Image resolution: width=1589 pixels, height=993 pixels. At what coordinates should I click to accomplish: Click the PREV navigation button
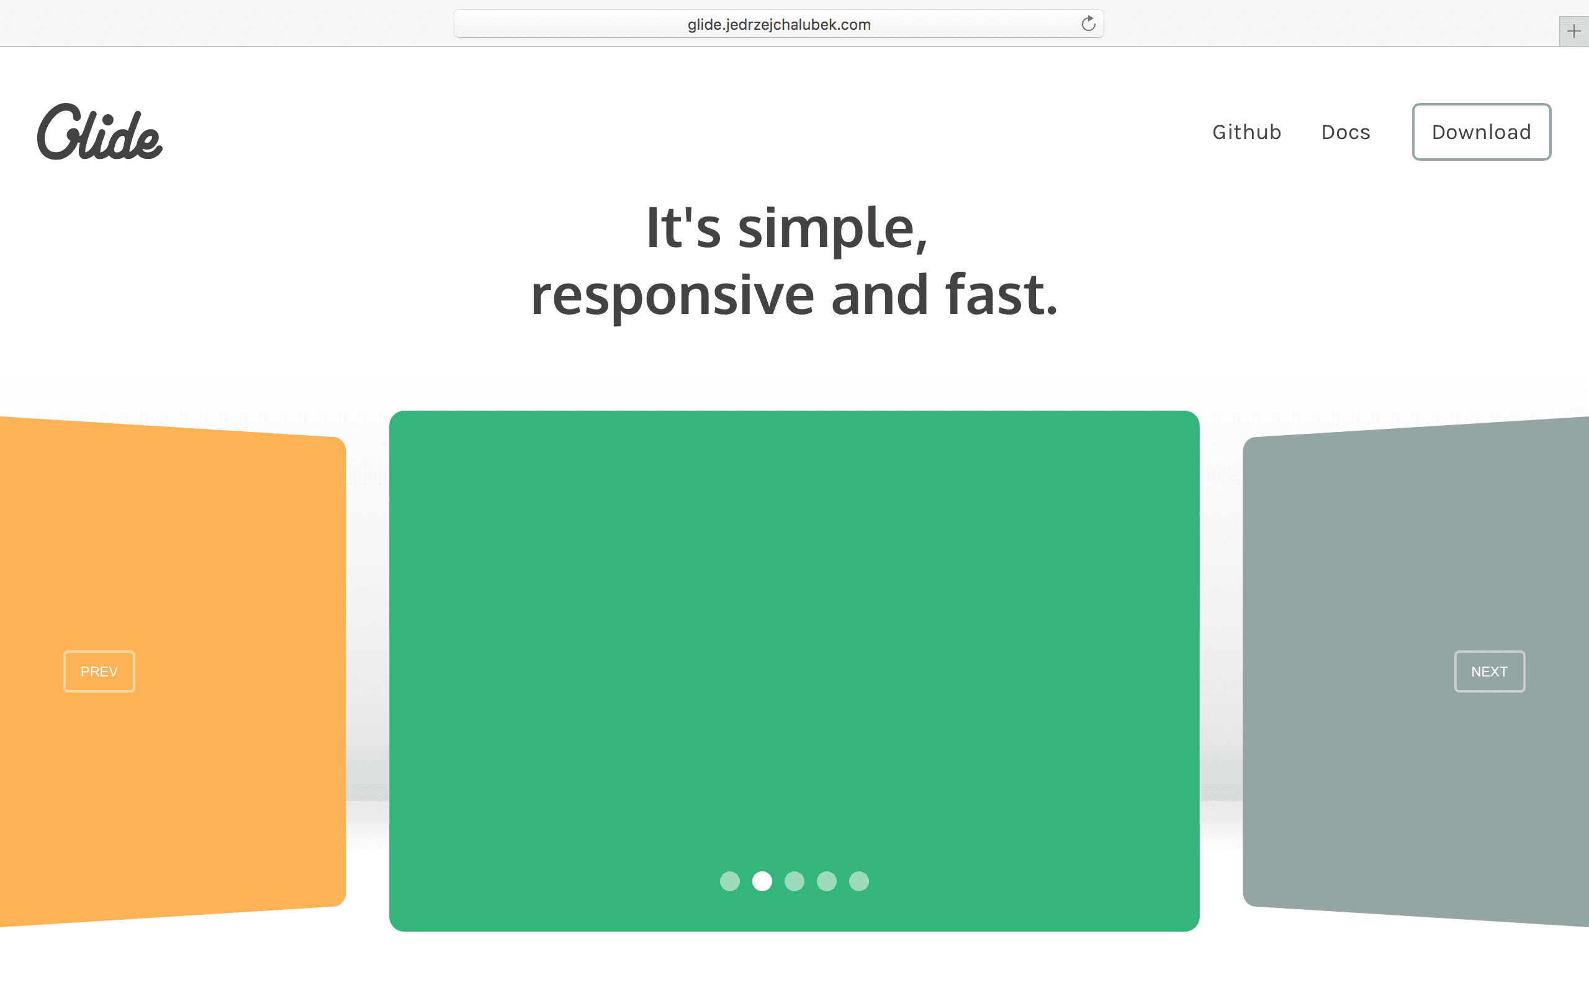click(101, 672)
